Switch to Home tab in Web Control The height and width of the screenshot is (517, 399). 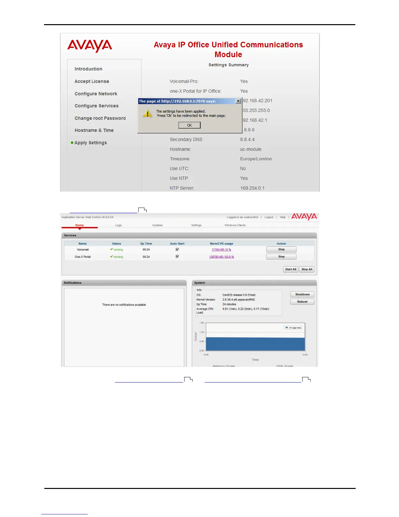[x=80, y=225]
